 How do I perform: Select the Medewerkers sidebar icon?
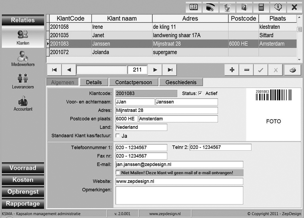tap(23, 59)
